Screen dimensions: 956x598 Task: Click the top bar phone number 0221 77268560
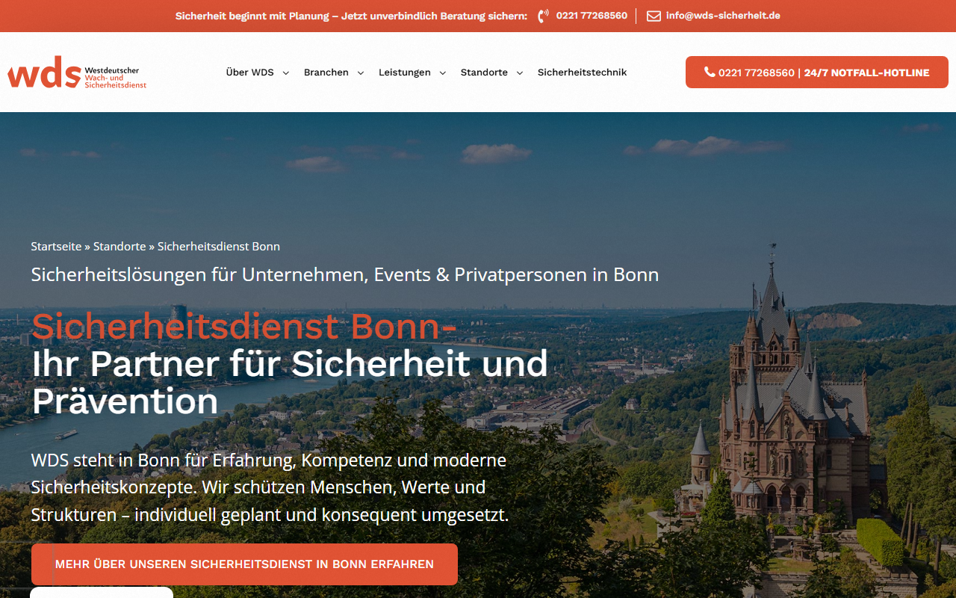click(x=592, y=16)
